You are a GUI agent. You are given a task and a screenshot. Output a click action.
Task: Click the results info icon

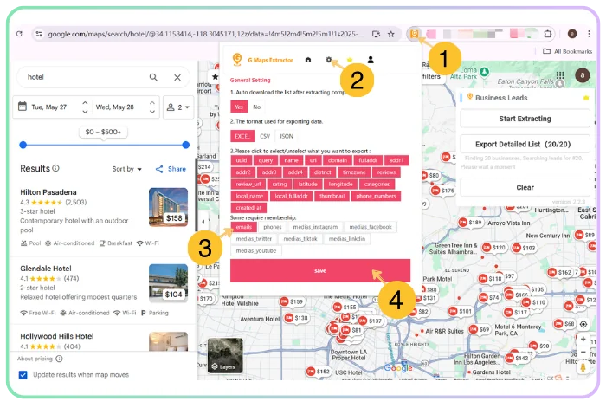click(x=55, y=168)
